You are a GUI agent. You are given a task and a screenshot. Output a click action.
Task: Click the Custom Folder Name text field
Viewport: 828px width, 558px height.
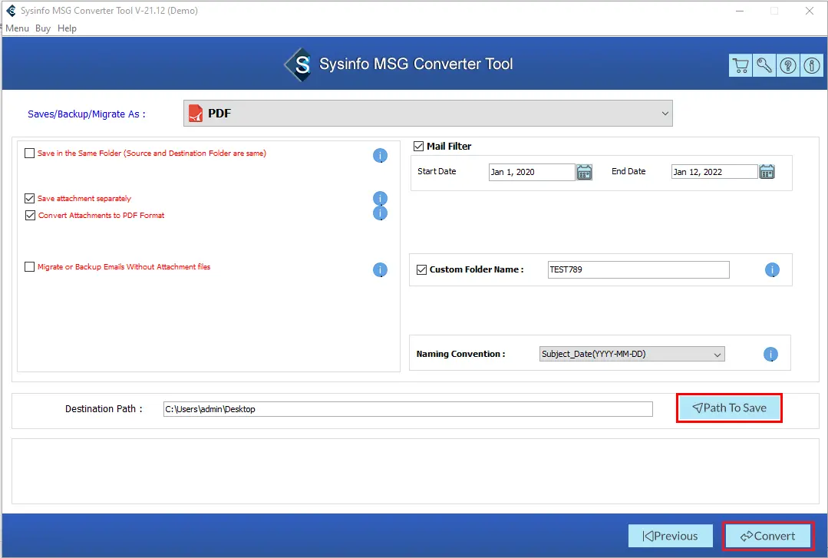coord(638,270)
